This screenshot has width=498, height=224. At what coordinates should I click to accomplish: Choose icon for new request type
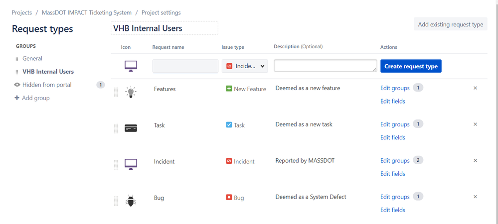131,66
